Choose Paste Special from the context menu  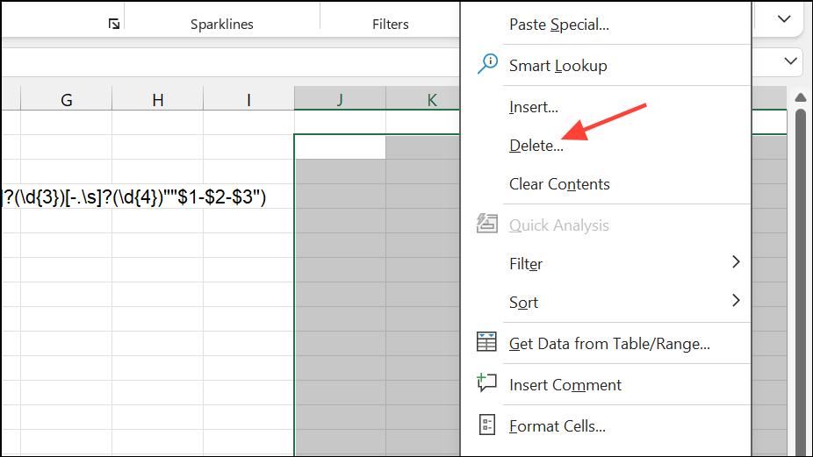coord(558,25)
